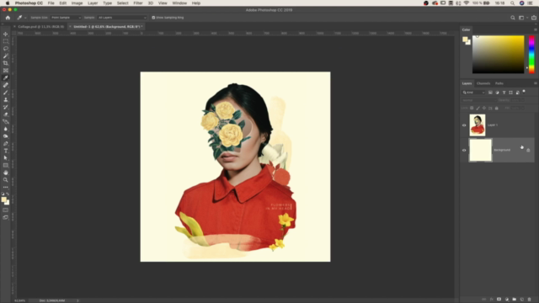This screenshot has width=539, height=303.
Task: Select the Zoom tool
Action: click(x=6, y=179)
